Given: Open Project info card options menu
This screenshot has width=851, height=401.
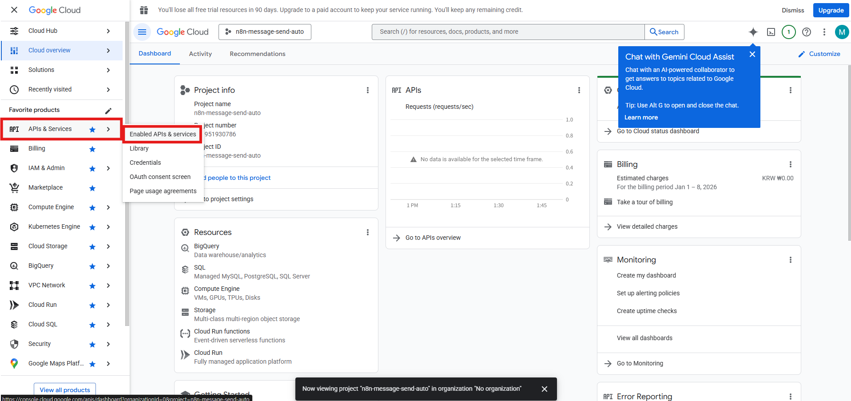Looking at the screenshot, I should coord(367,90).
